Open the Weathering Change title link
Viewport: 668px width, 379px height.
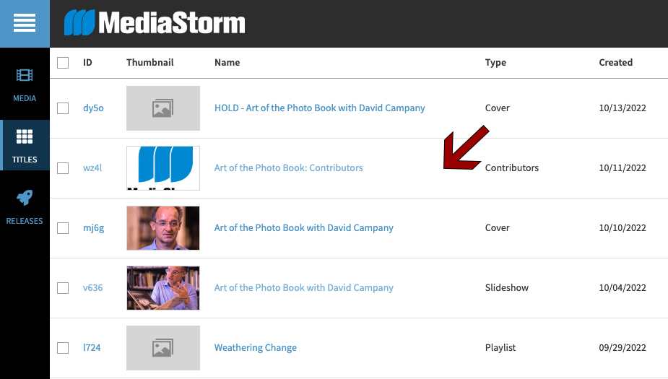tap(255, 348)
